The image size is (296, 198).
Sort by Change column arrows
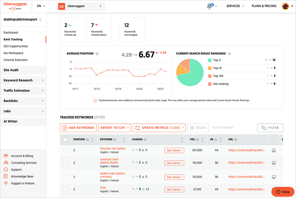[182, 139]
